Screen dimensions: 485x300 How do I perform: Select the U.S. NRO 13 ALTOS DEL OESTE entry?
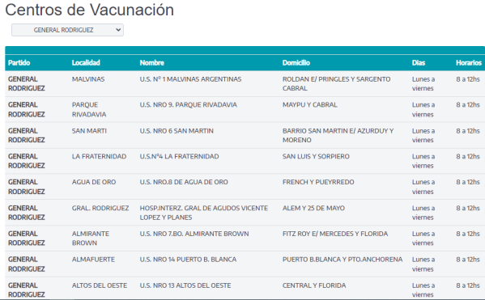(185, 285)
